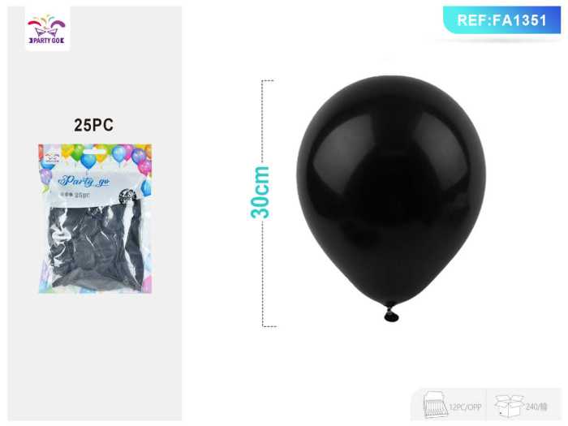Screen dimensions: 568x426
Task: Click top end of the dashed measurement line
Action: [267, 80]
